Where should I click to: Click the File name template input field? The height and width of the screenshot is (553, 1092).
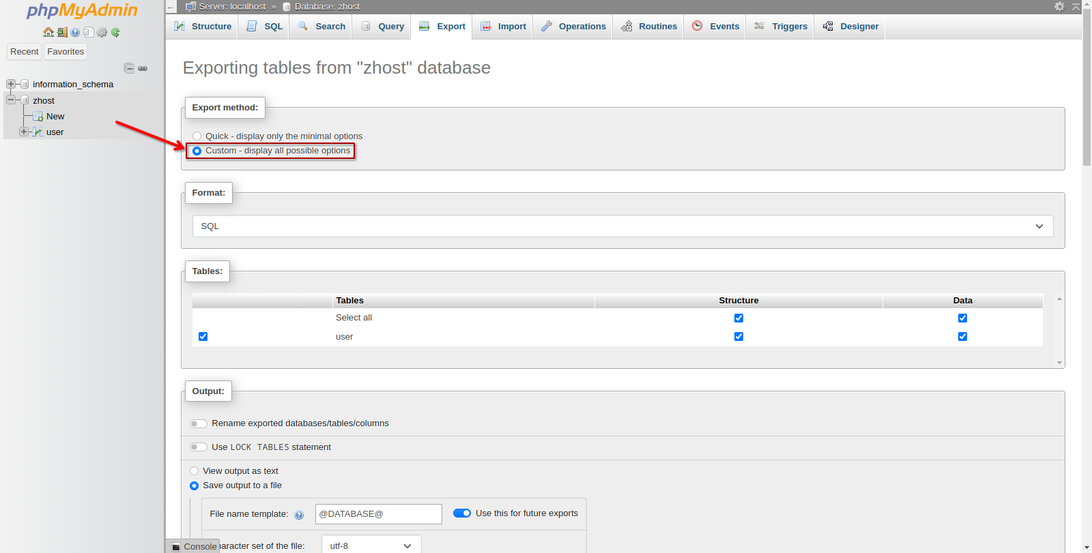[x=378, y=514]
